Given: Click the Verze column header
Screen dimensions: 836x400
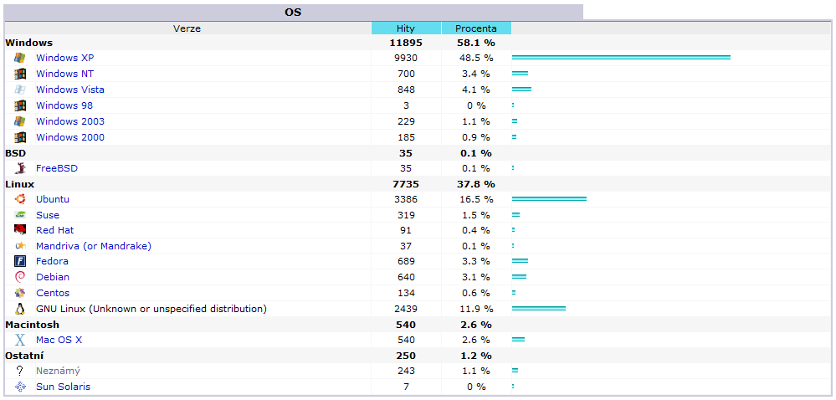Looking at the screenshot, I should coord(187,28).
